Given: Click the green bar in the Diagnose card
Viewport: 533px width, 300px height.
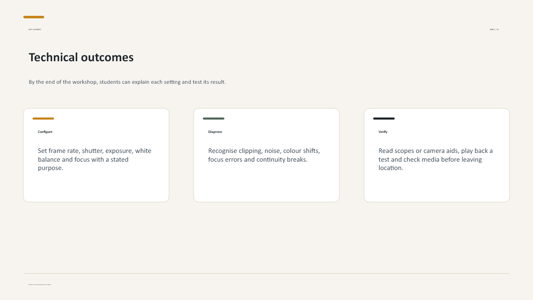Looking at the screenshot, I should pyautogui.click(x=214, y=118).
